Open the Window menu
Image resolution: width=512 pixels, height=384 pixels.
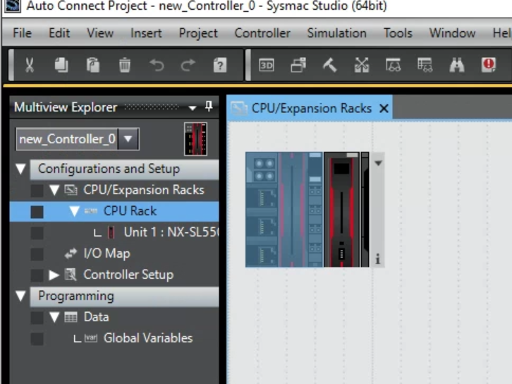point(452,33)
